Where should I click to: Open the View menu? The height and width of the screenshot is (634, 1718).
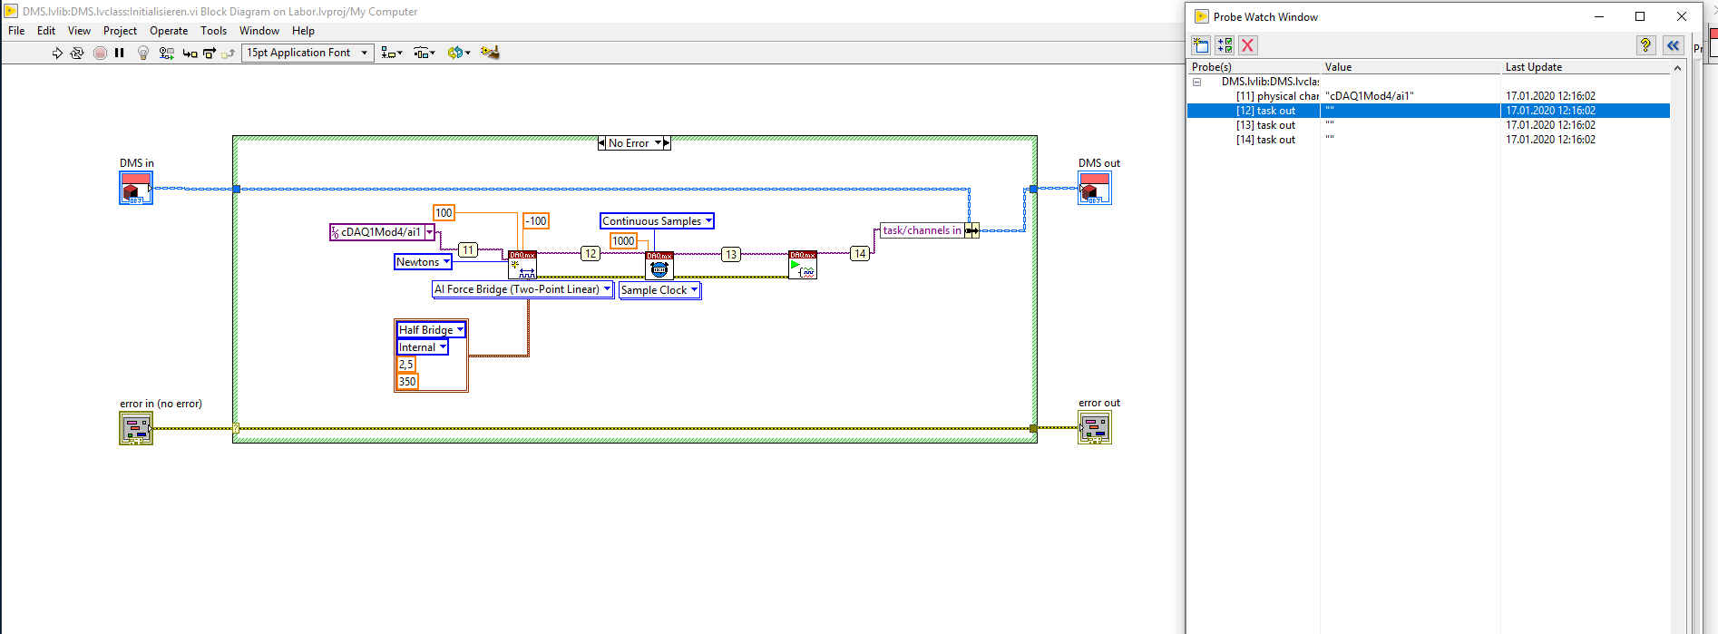[79, 31]
